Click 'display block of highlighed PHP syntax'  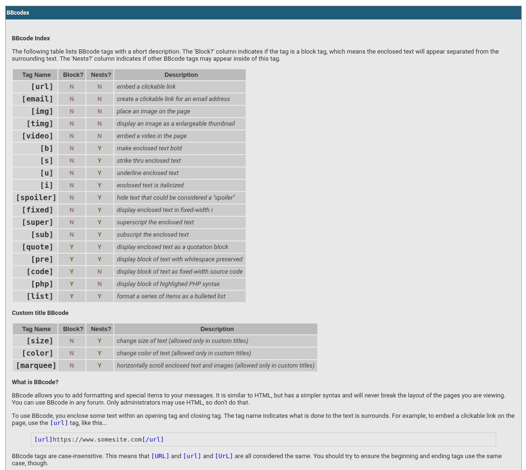[x=168, y=284]
